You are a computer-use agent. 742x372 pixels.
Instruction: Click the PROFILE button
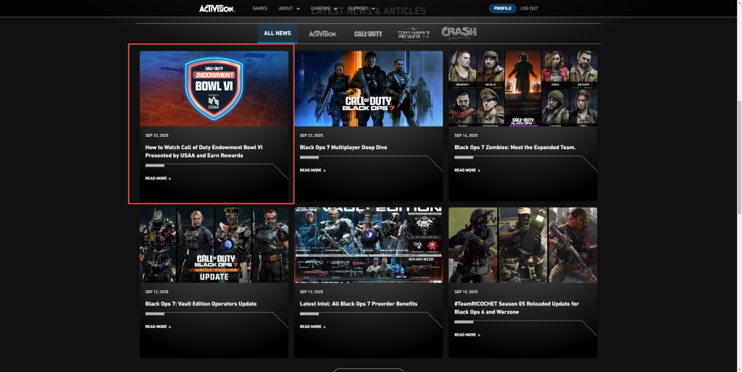pyautogui.click(x=503, y=9)
